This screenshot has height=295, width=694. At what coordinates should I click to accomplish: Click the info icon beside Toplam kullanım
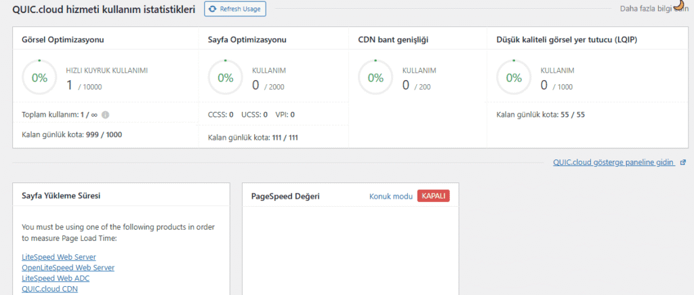pos(105,115)
